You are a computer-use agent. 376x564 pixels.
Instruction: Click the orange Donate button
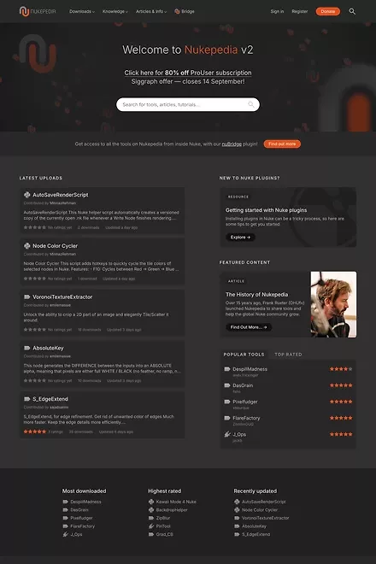(328, 11)
